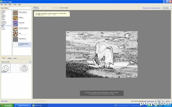
Task: Select the Stone category
Action: tap(3, 18)
